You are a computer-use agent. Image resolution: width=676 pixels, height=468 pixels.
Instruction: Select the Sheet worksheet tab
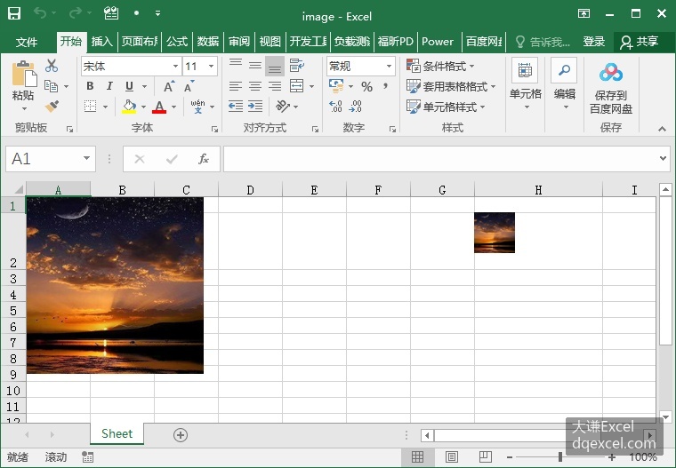(117, 433)
